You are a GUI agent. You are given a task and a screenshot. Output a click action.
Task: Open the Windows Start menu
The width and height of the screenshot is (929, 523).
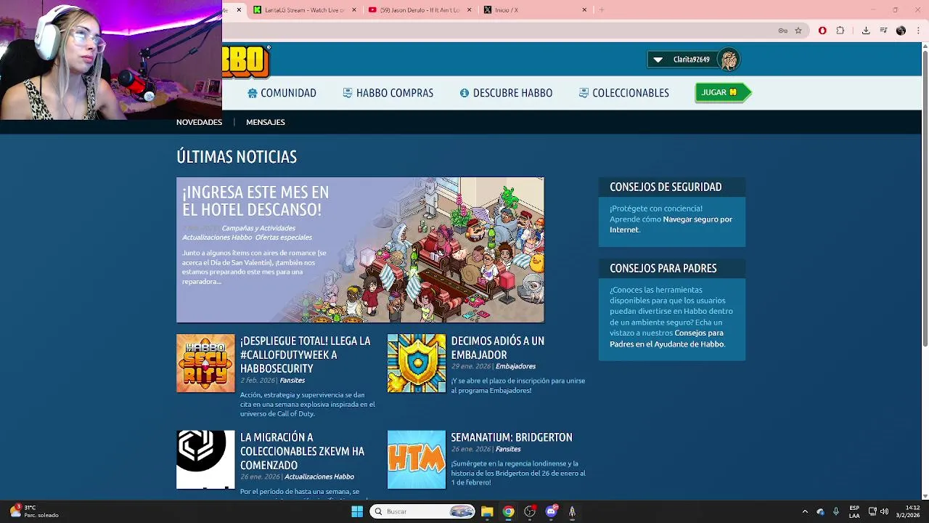357,511
